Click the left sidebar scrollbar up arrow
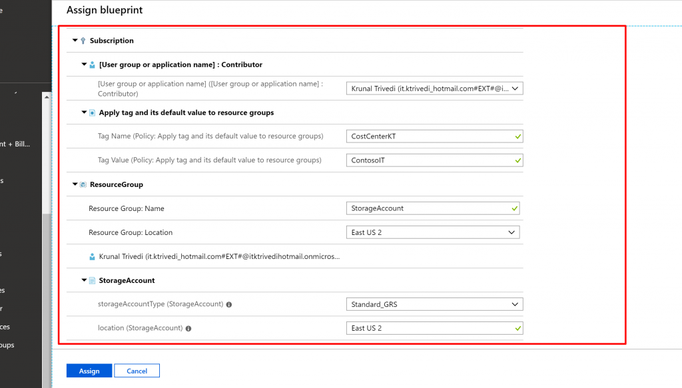682x388 pixels. (47, 97)
